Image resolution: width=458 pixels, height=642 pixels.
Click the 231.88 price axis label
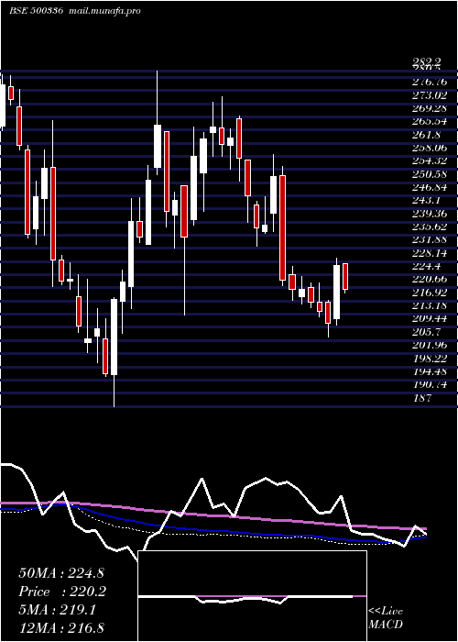click(x=430, y=239)
